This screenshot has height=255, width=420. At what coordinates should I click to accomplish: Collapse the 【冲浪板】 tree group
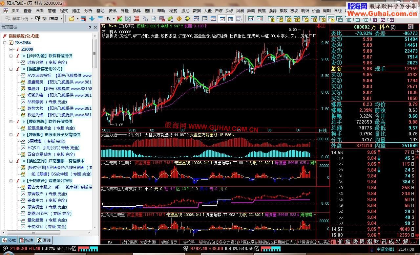click(x=11, y=135)
